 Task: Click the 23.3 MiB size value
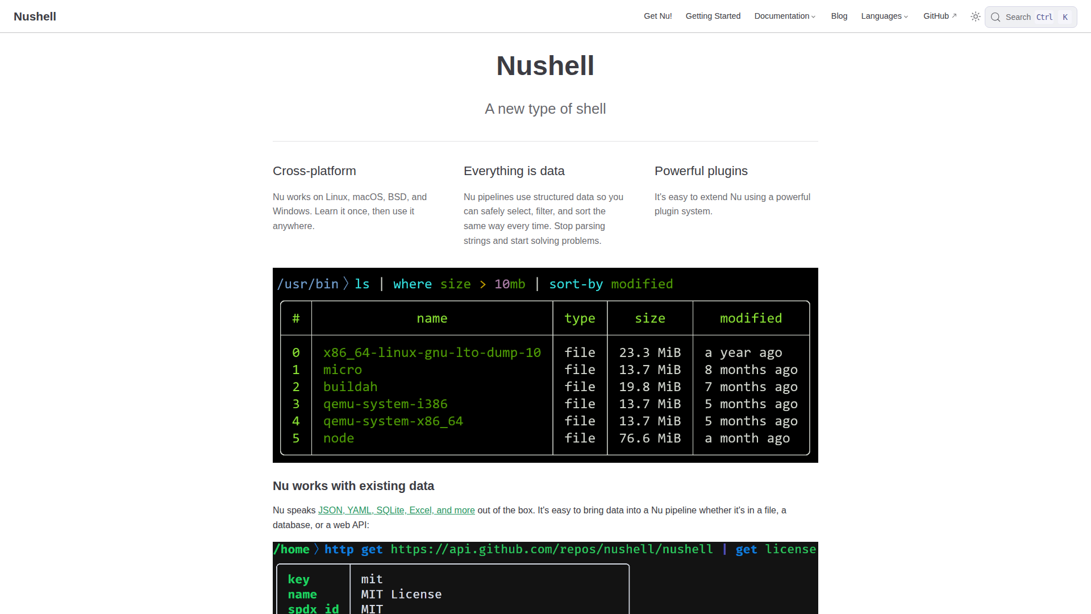click(x=649, y=352)
